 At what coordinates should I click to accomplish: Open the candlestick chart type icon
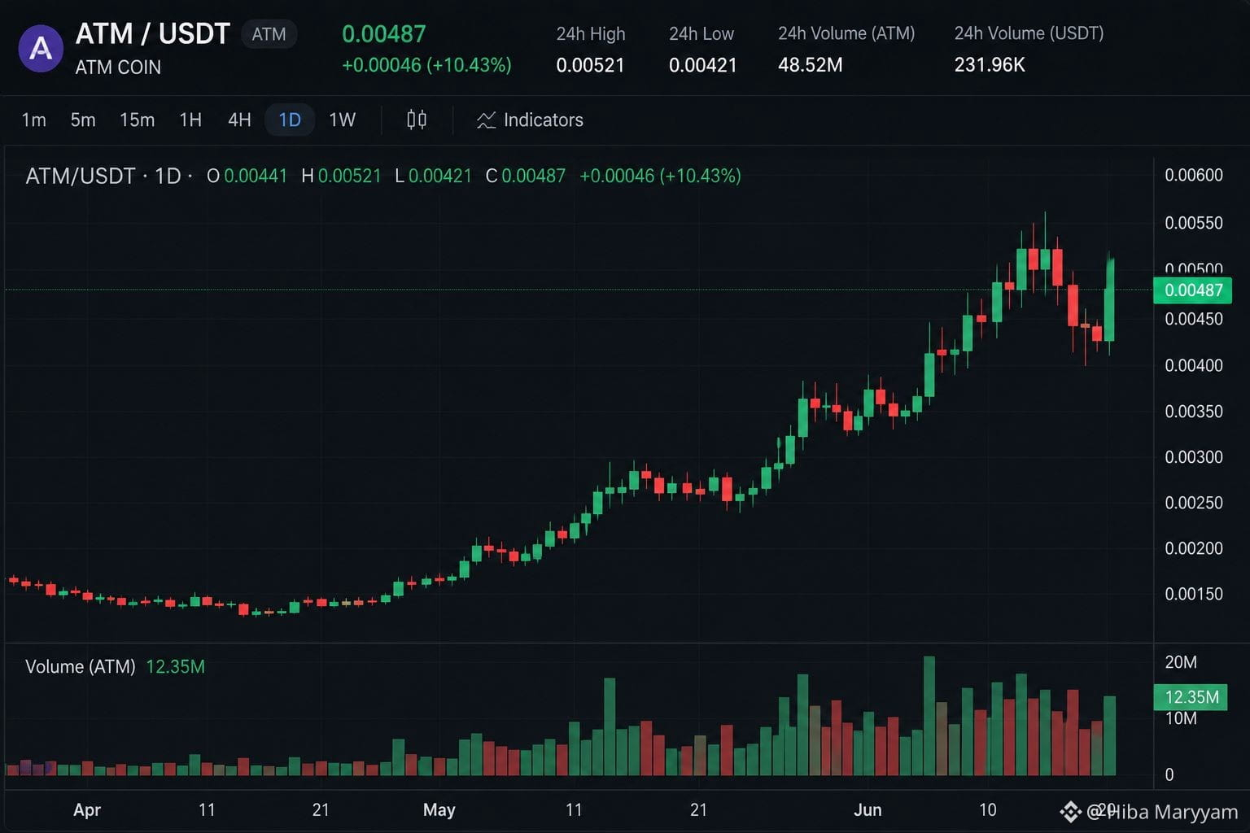417,120
